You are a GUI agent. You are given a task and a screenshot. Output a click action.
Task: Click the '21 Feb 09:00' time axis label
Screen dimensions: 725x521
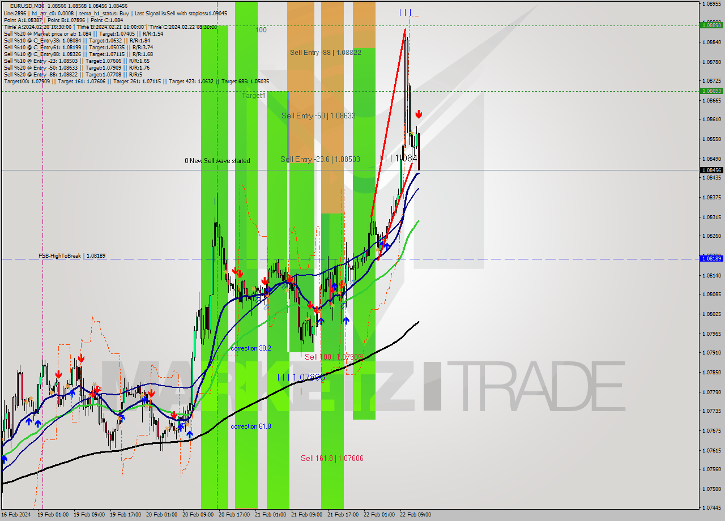306,515
